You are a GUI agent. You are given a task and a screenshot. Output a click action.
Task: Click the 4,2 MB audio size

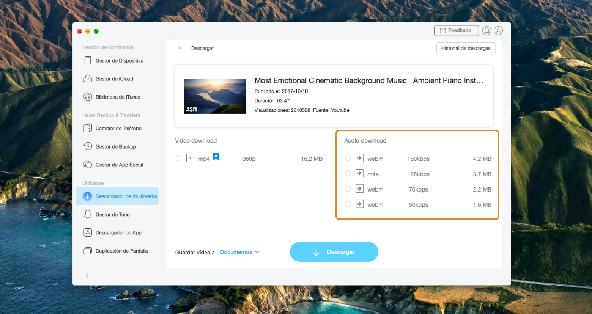point(482,159)
